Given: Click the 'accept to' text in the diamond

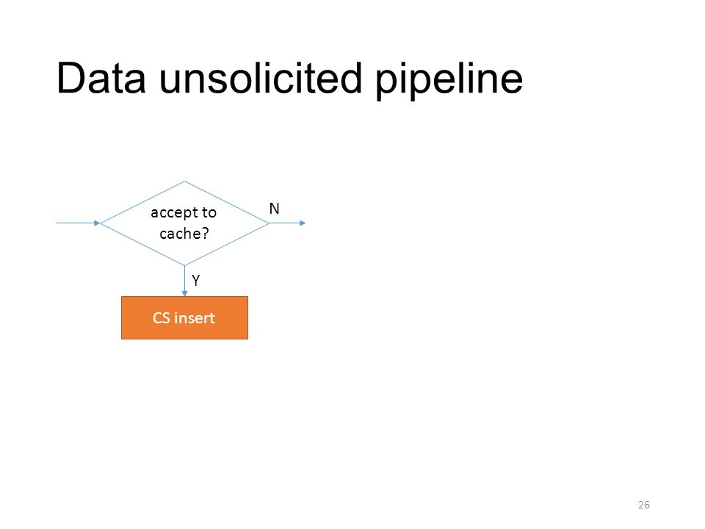Looking at the screenshot, I should pos(184,212).
